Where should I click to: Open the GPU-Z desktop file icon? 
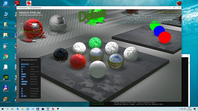6,68
